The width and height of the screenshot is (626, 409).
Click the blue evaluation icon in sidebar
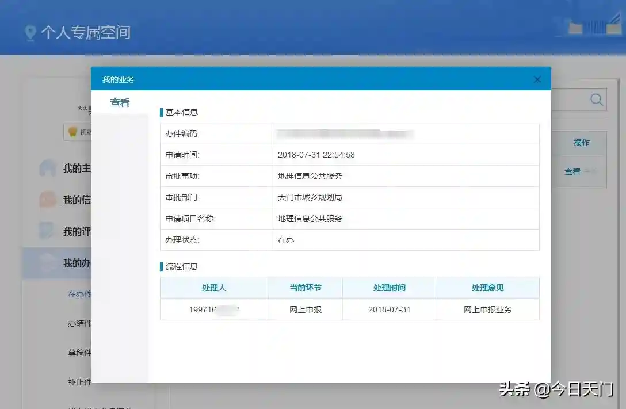pos(47,231)
